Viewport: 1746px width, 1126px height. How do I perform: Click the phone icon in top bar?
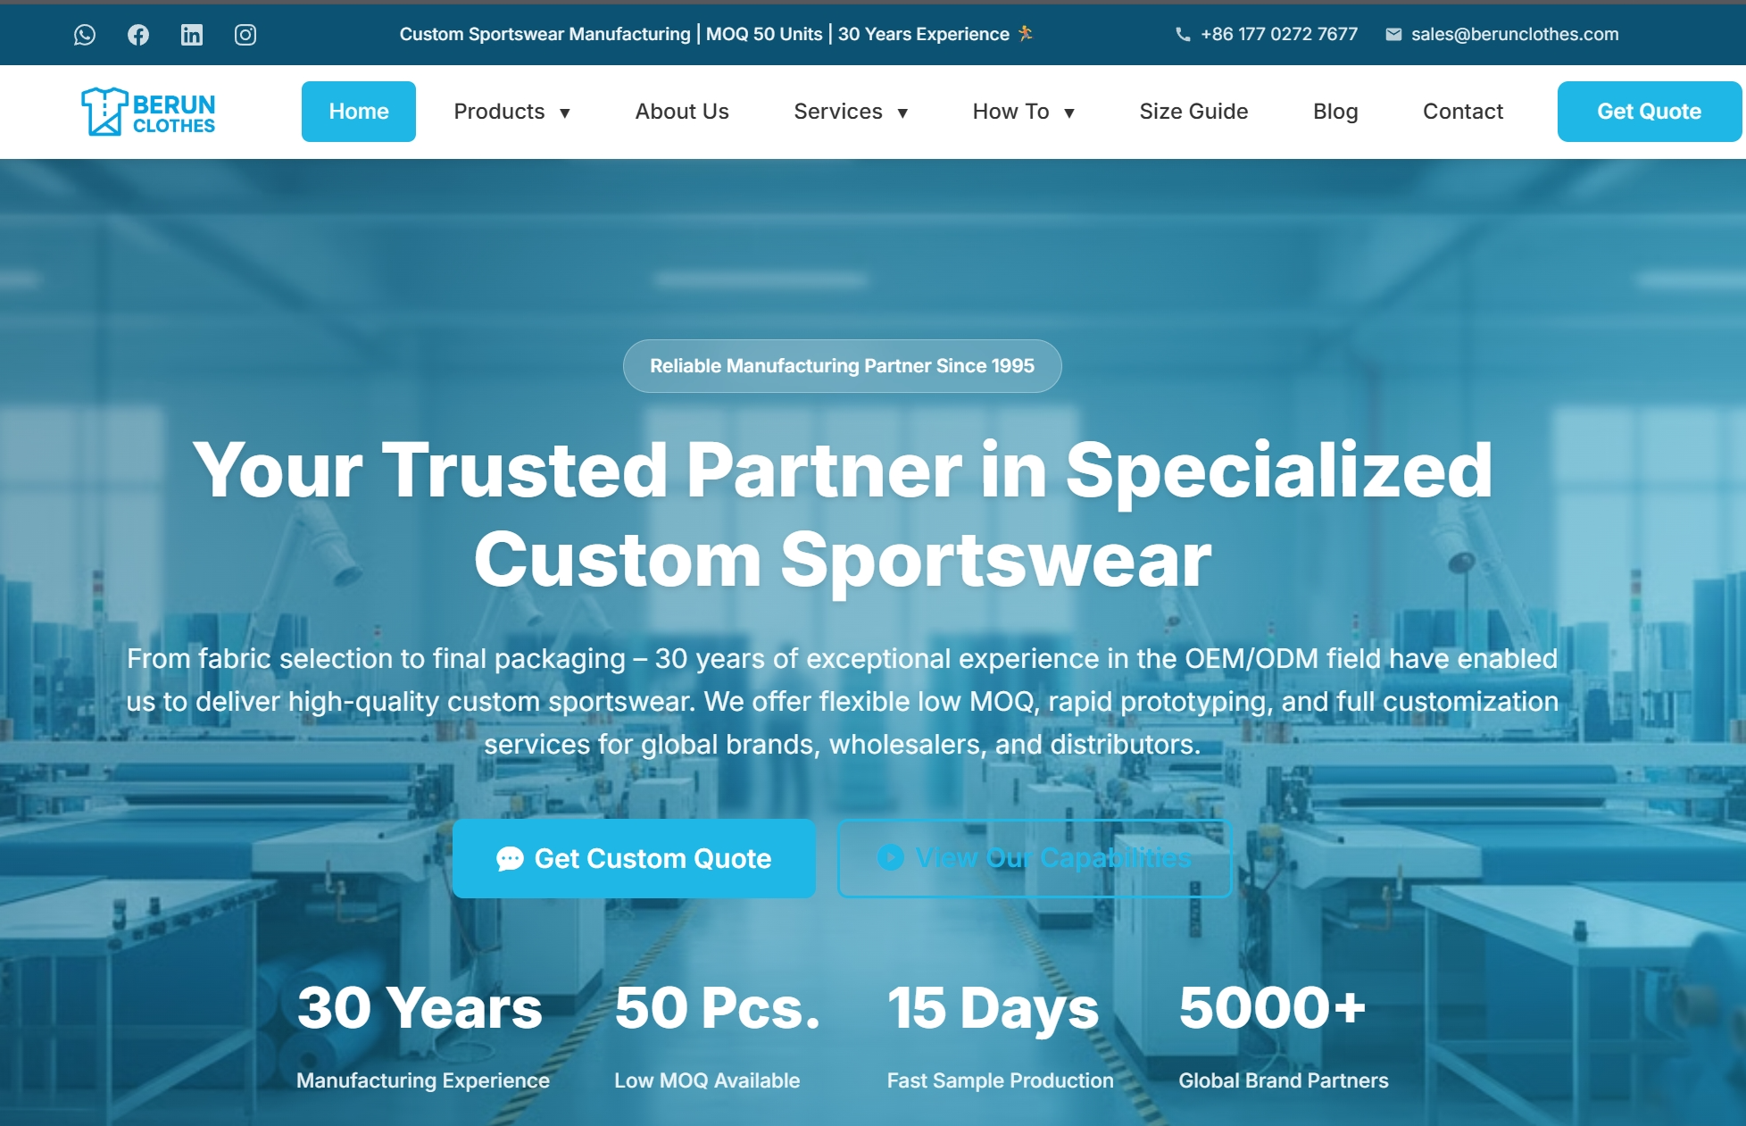click(1183, 35)
